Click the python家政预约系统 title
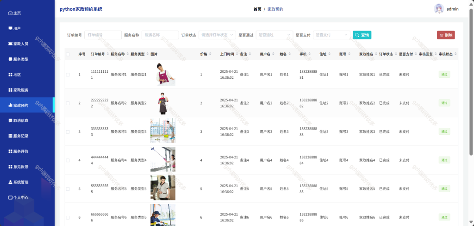This screenshot has width=474, height=226. tap(81, 9)
